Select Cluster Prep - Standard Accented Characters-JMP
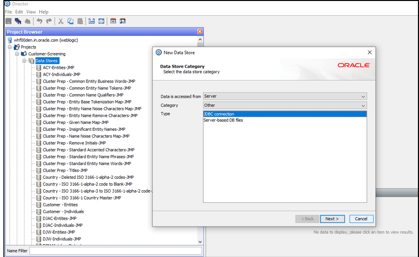The width and height of the screenshot is (419, 257). [89, 150]
